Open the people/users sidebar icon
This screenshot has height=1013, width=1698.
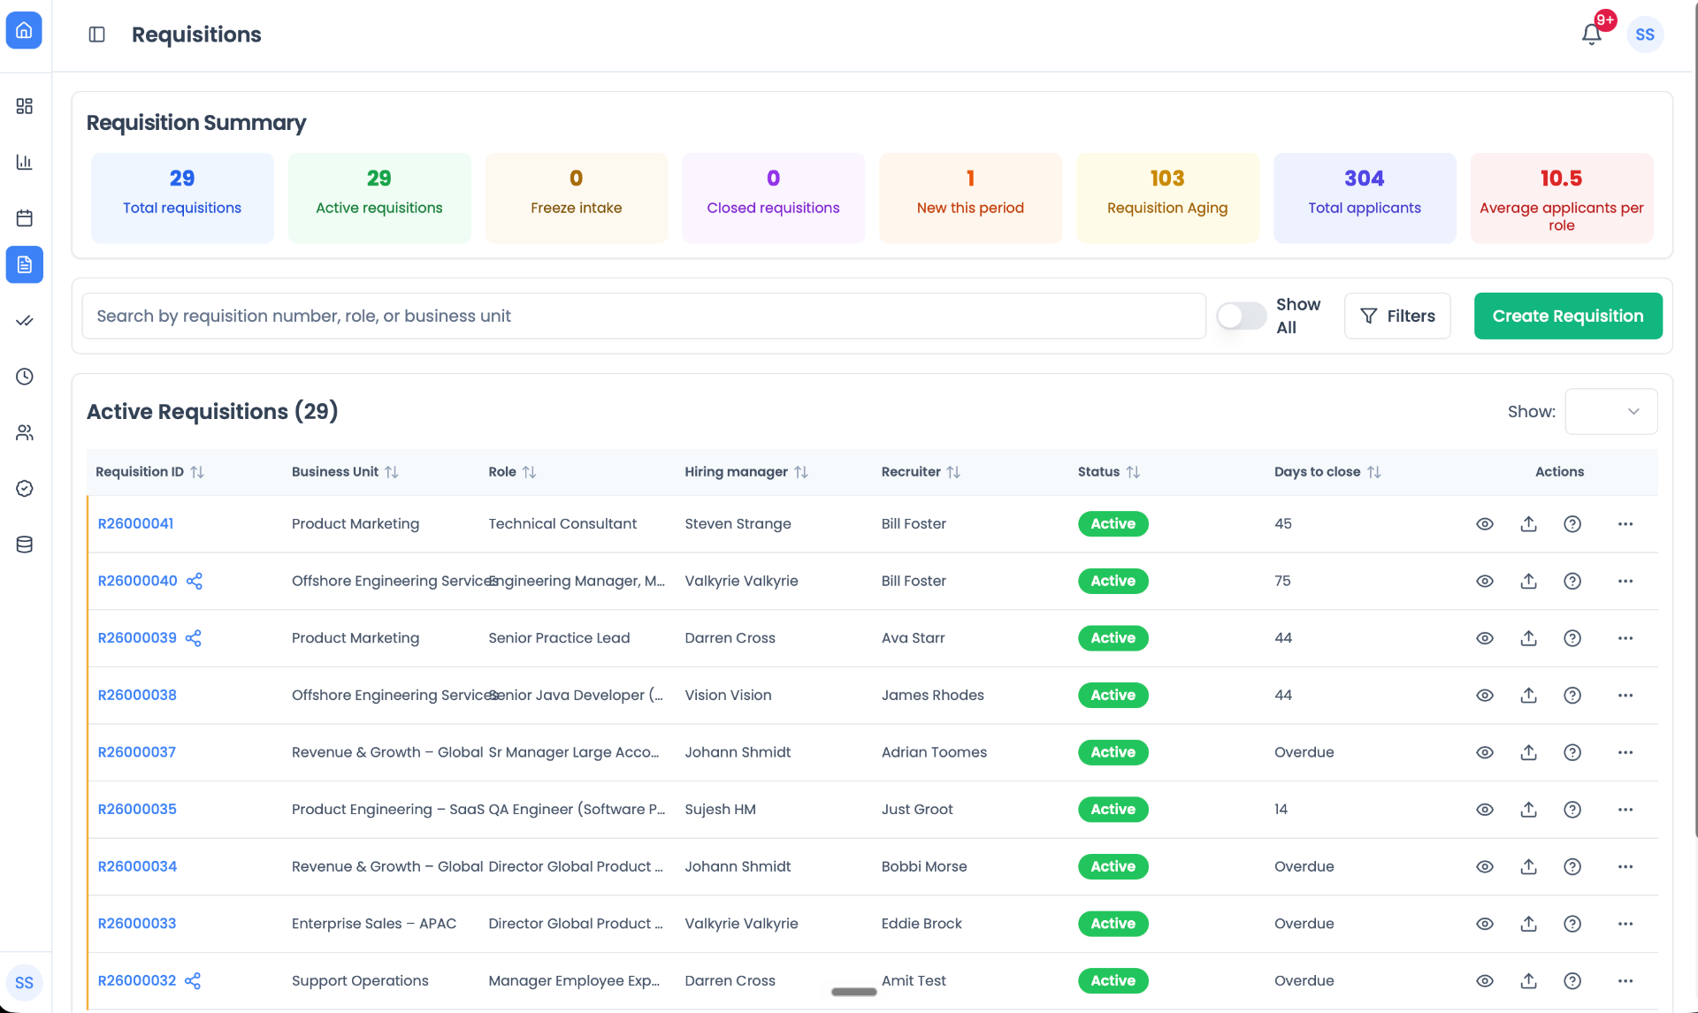click(25, 432)
